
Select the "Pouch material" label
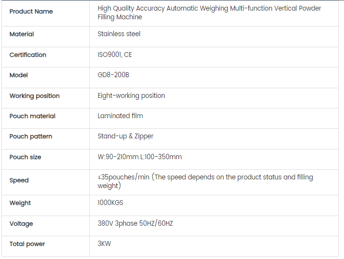(x=32, y=116)
